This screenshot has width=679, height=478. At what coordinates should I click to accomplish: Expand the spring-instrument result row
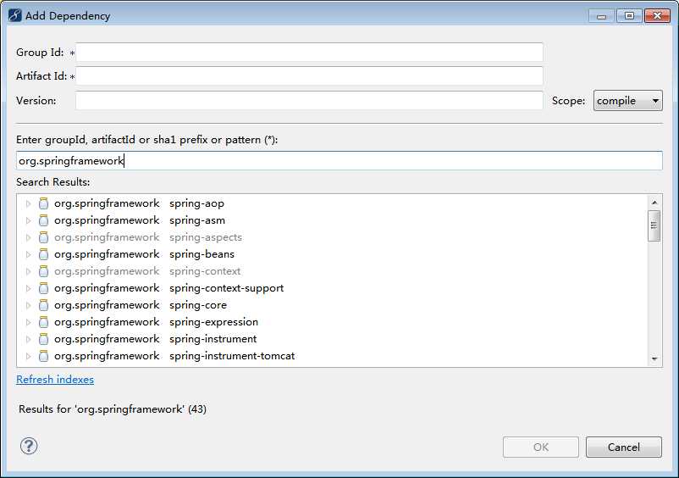point(28,339)
